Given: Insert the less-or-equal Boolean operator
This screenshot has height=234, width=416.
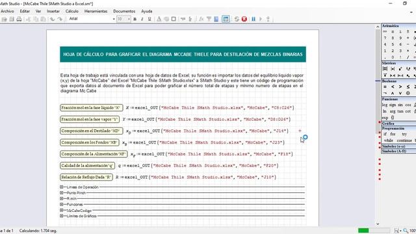Looking at the screenshot, I should (408, 86).
